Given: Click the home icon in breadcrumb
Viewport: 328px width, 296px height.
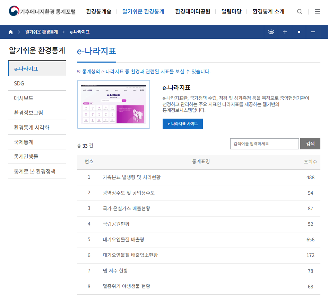Looking at the screenshot, I should pos(11,32).
